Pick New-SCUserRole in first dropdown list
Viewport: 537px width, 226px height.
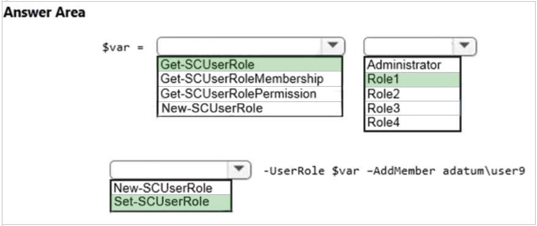click(250, 108)
